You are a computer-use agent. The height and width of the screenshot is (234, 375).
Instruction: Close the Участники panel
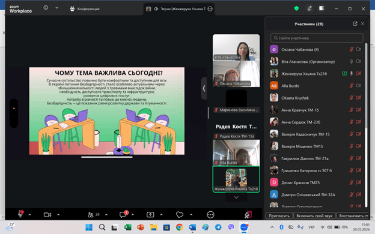tap(362, 23)
